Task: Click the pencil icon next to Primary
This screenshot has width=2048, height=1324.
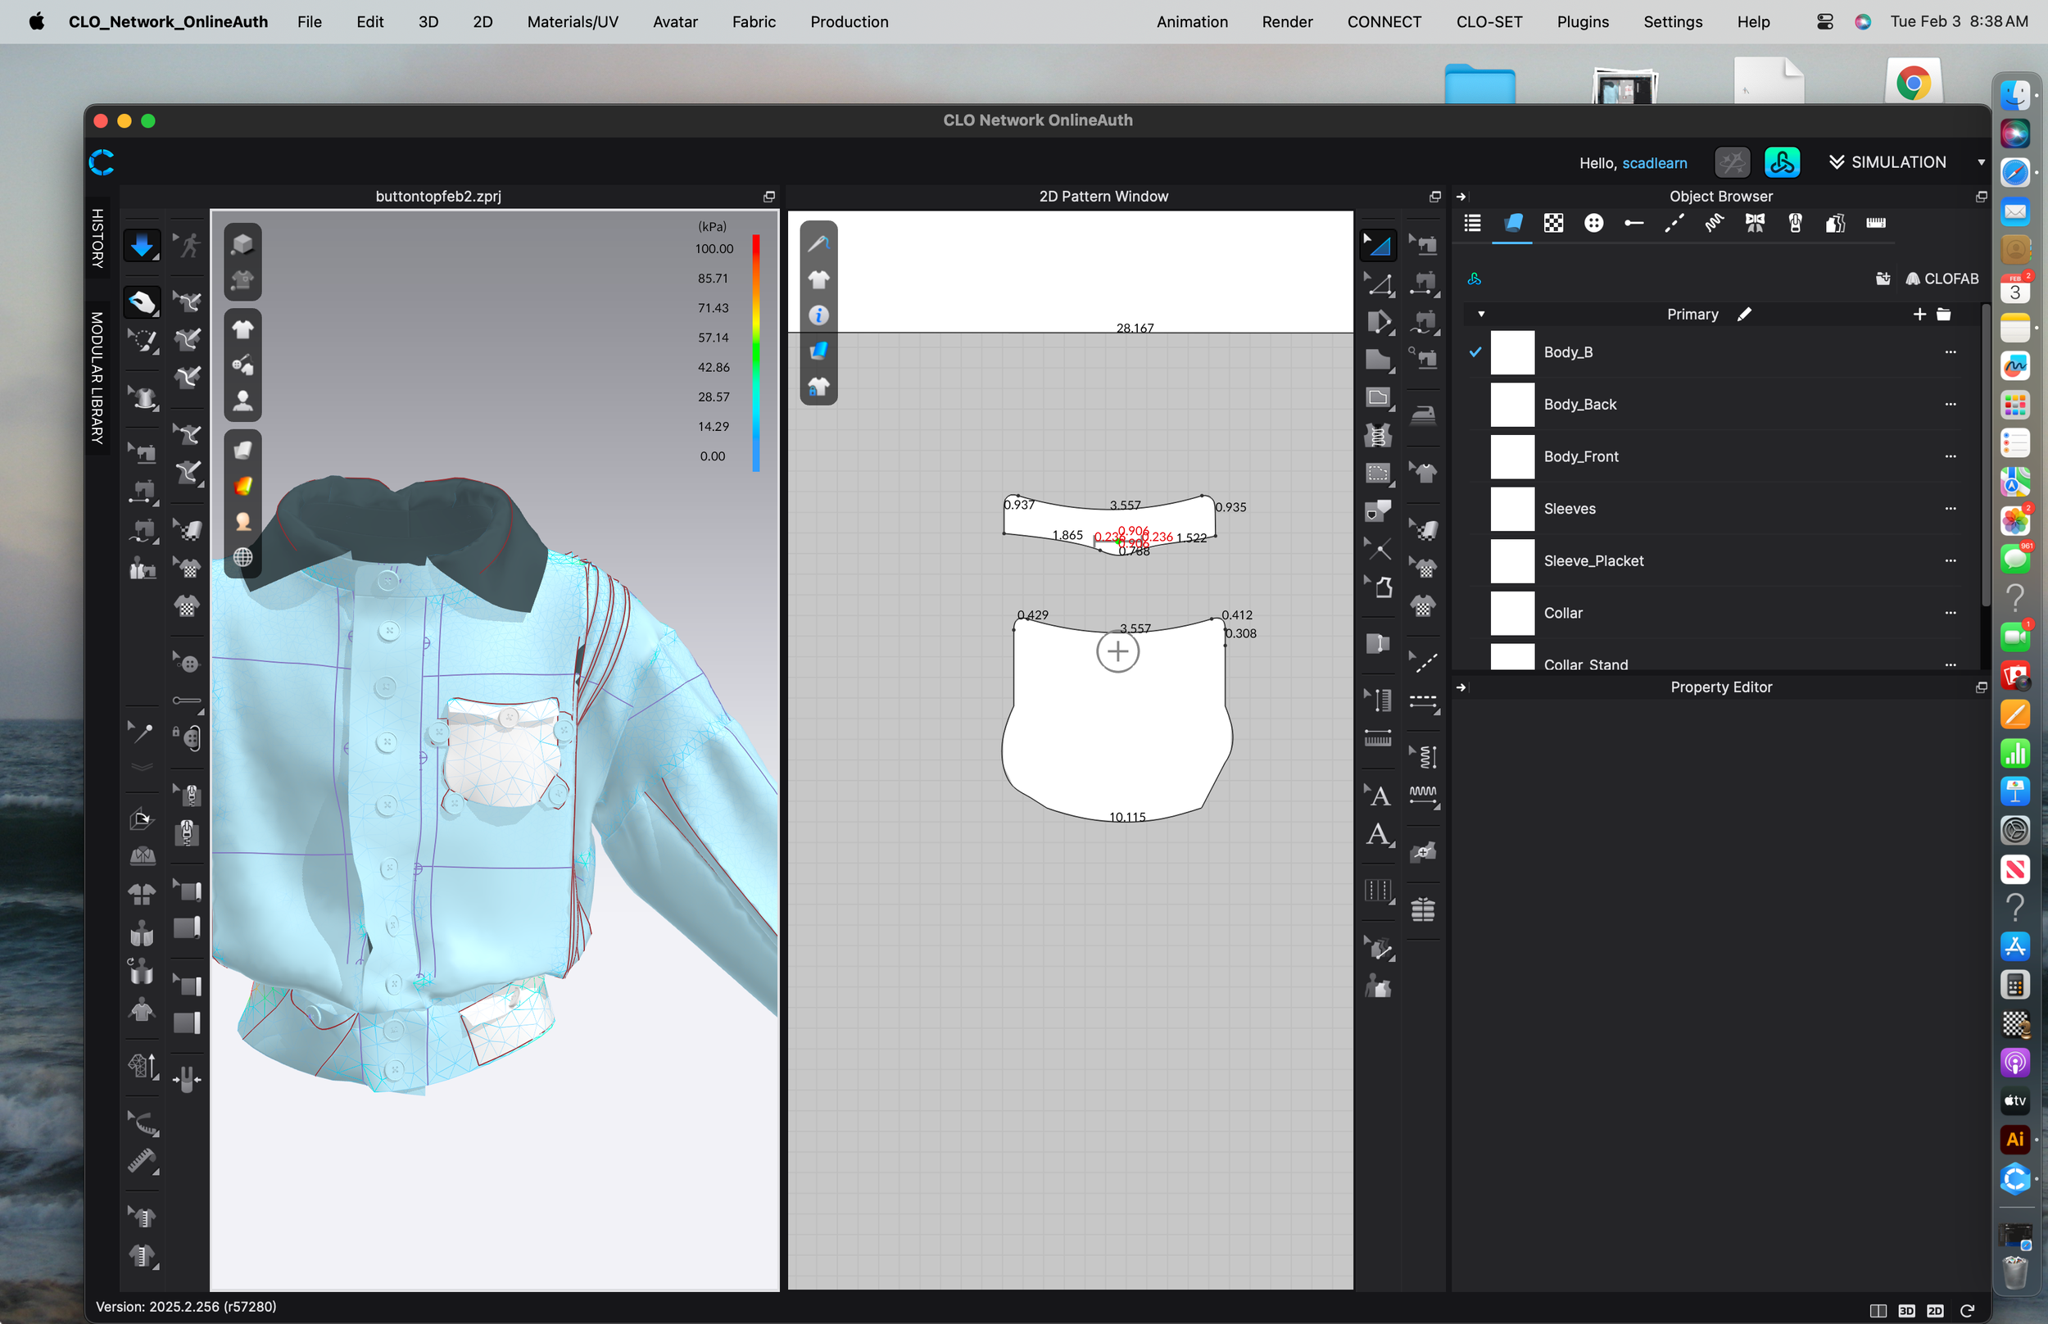Action: point(1744,315)
